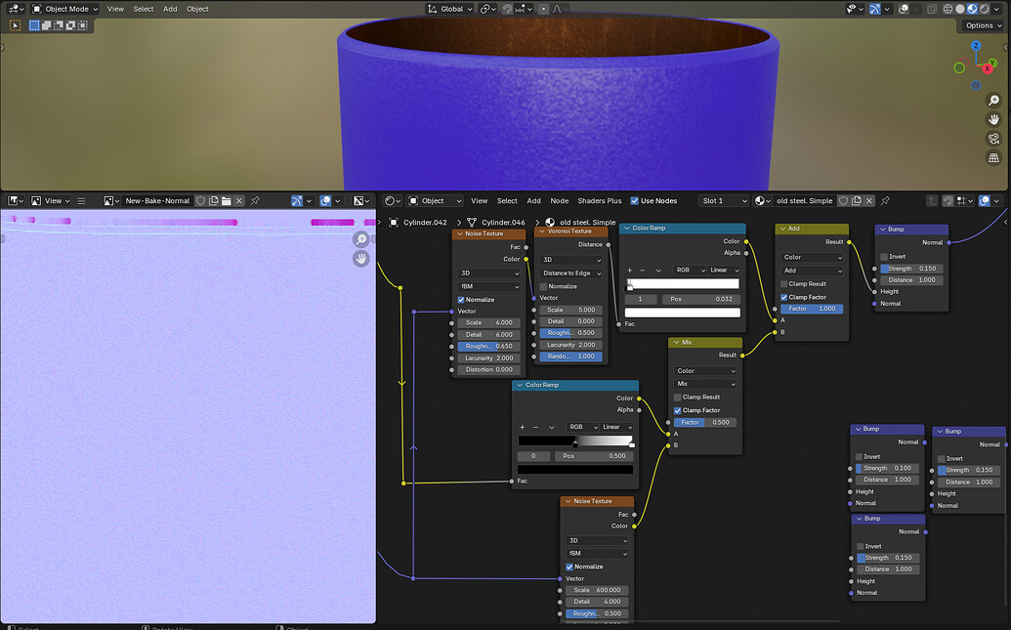Unlink the New-Bake-Normal image

[x=239, y=201]
